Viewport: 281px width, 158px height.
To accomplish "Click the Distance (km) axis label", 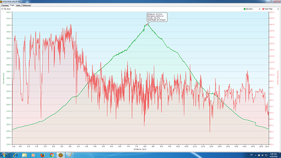I will pos(140,149).
